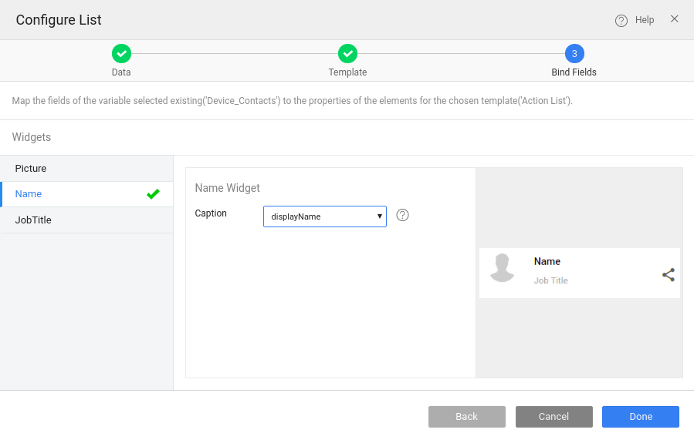Open the Caption displayName dropdown

point(324,216)
